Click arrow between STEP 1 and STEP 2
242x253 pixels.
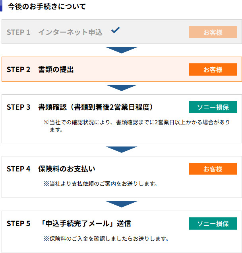pos(121,50)
